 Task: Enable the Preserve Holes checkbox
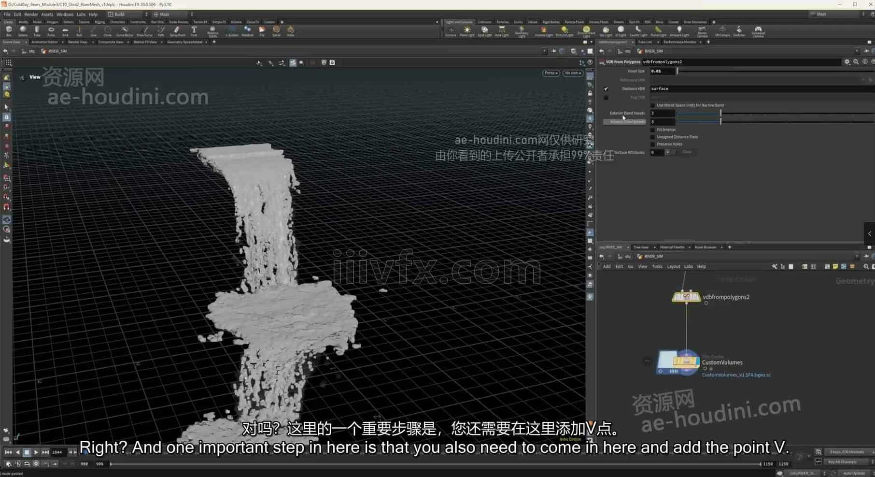(x=653, y=144)
